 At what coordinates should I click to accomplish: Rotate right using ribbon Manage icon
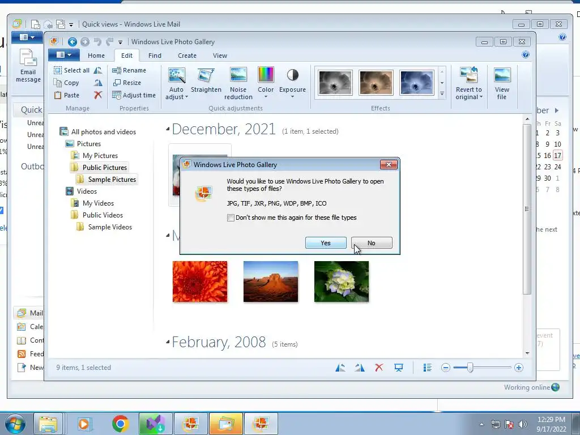(97, 83)
